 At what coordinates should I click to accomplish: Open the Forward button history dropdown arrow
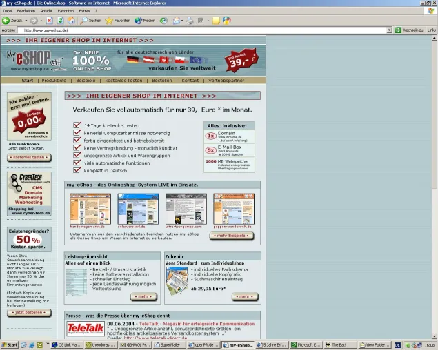41,21
